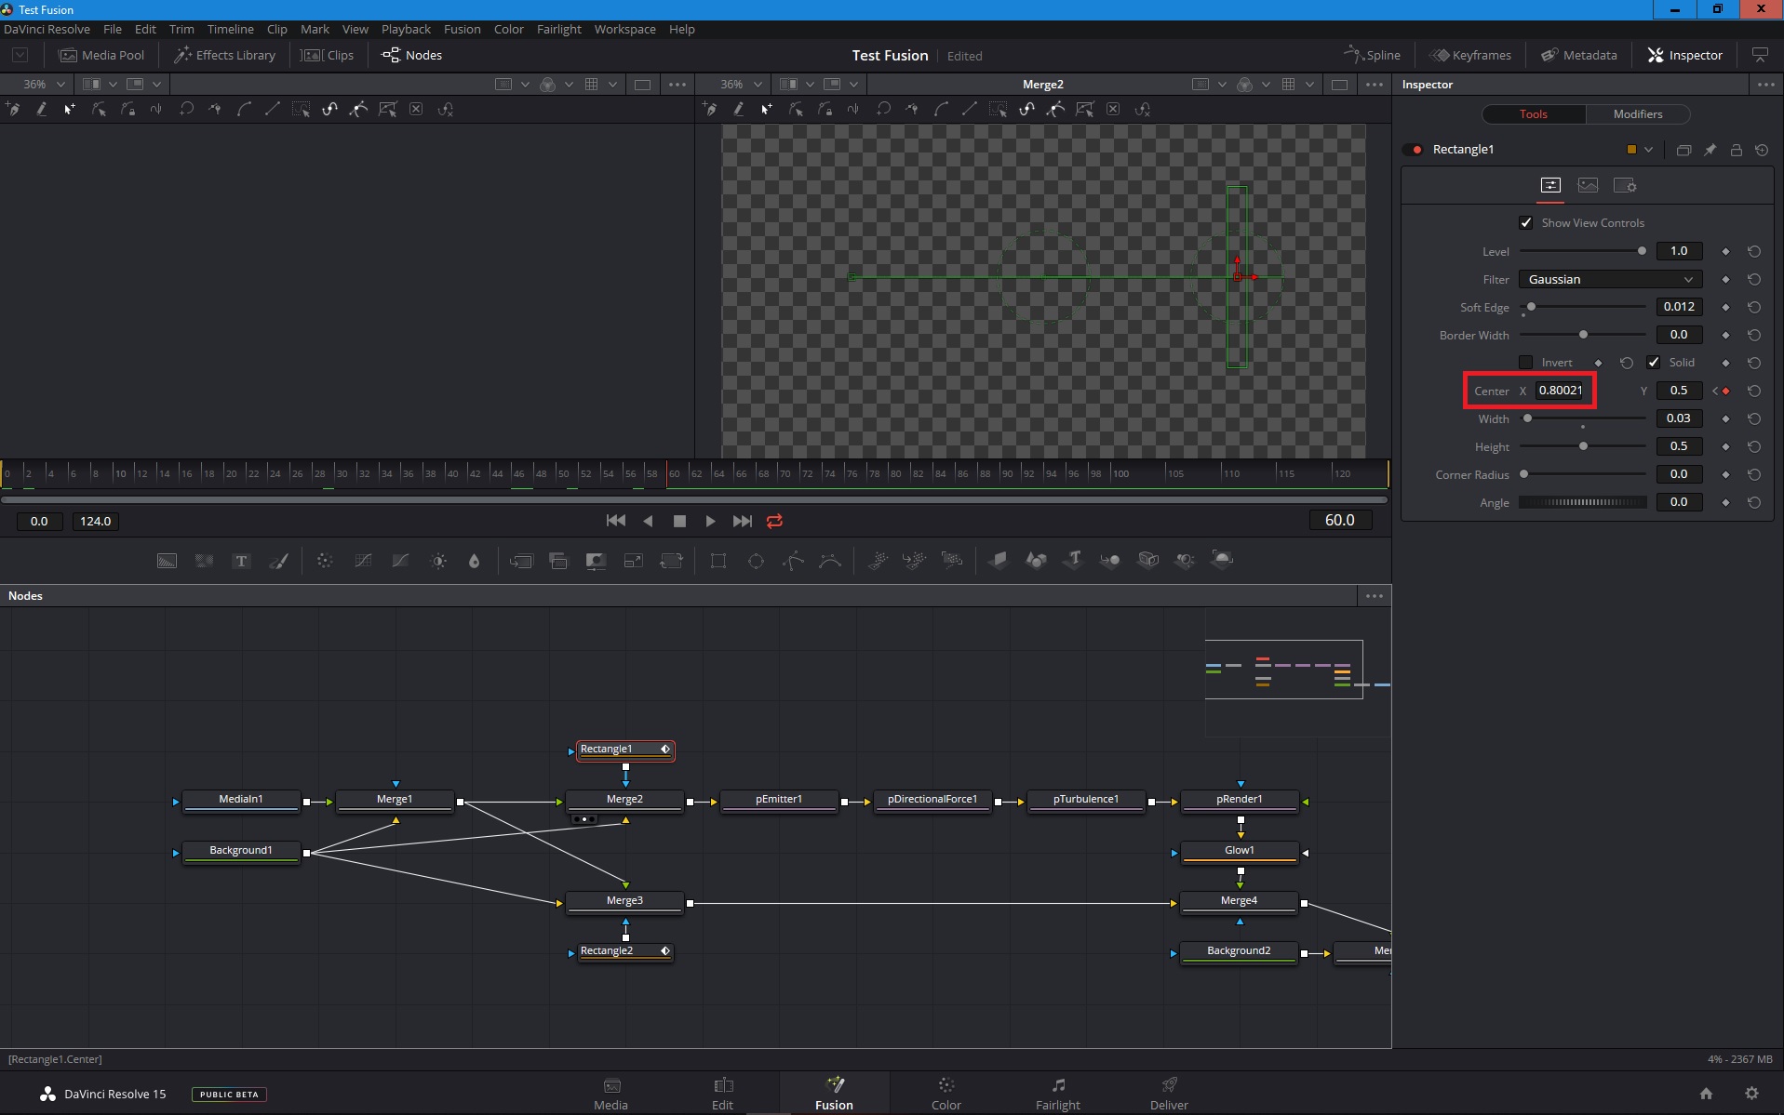Add a Text 3D tool from toolbar
The image size is (1784, 1115).
click(1073, 560)
